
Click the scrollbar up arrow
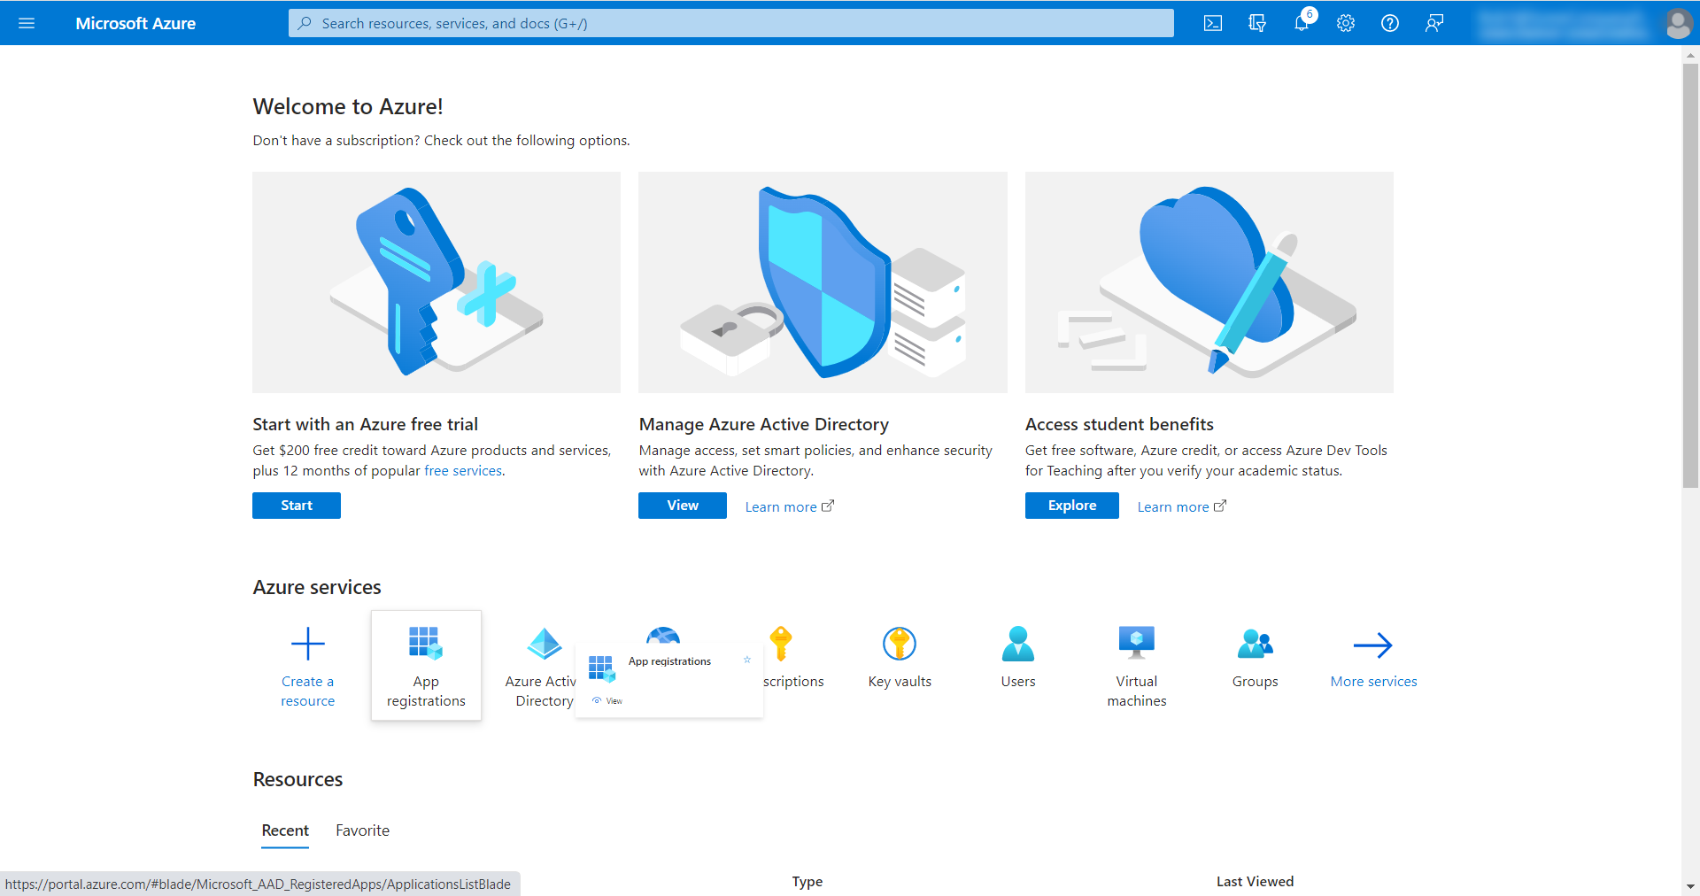click(x=1690, y=55)
